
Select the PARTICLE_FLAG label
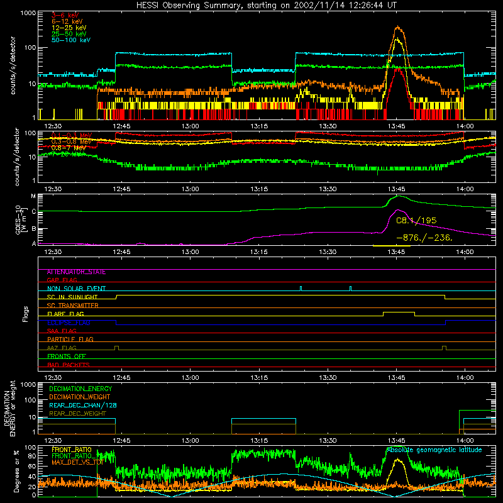[70, 340]
